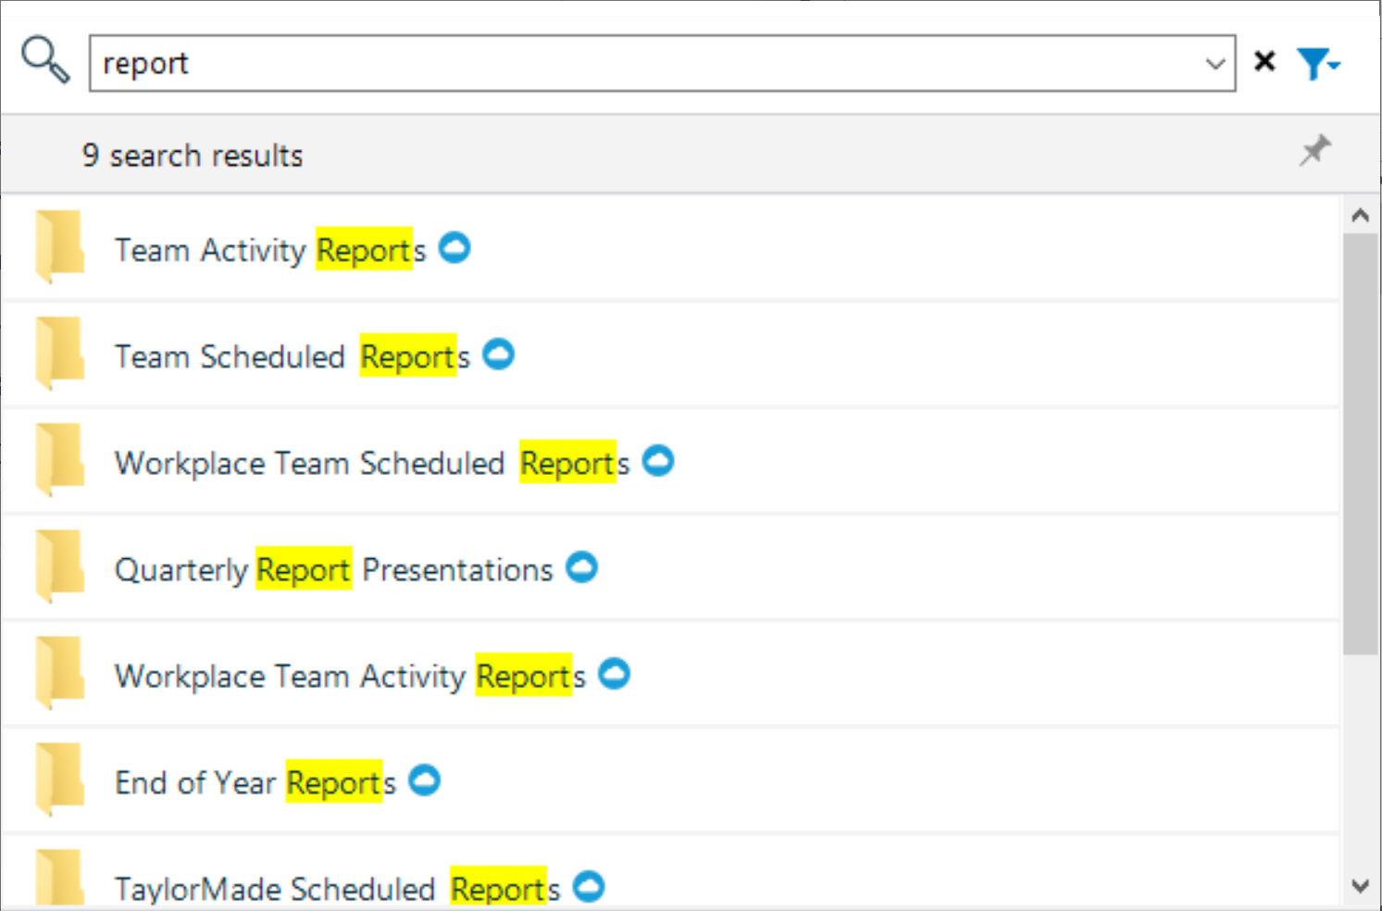This screenshot has width=1382, height=911.
Task: Clear the search with the X icon
Action: coord(1264,62)
